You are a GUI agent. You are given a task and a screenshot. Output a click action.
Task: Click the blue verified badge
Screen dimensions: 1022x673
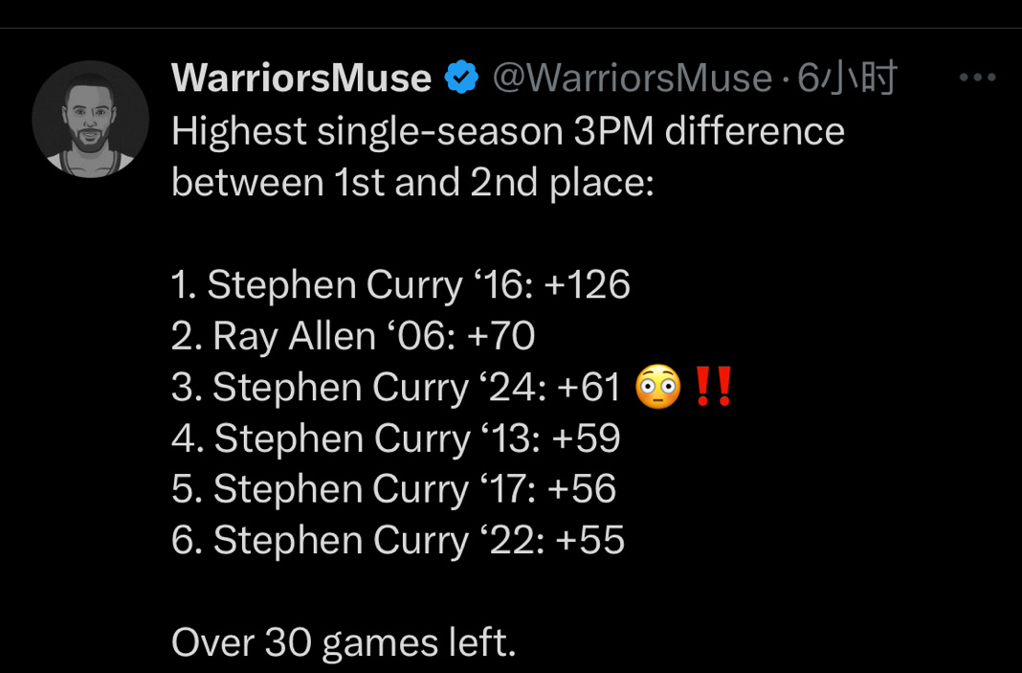tap(462, 79)
